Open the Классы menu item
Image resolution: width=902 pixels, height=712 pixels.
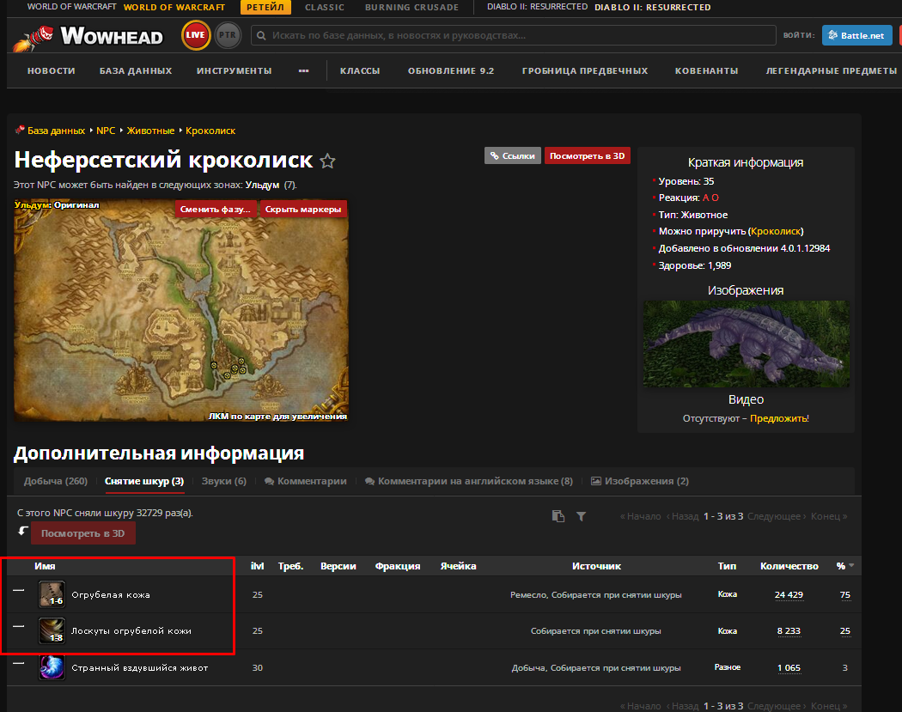360,70
